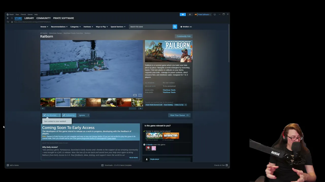Open the Friends menu
The width and height of the screenshot is (325, 182).
pyautogui.click(x=23, y=14)
